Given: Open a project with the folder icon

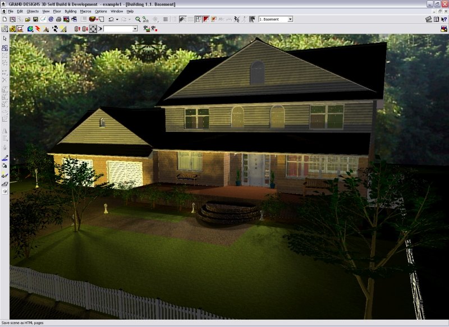Looking at the screenshot, I should point(26,19).
